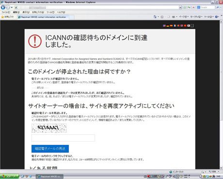Open the print icon in the command bar

174,17
